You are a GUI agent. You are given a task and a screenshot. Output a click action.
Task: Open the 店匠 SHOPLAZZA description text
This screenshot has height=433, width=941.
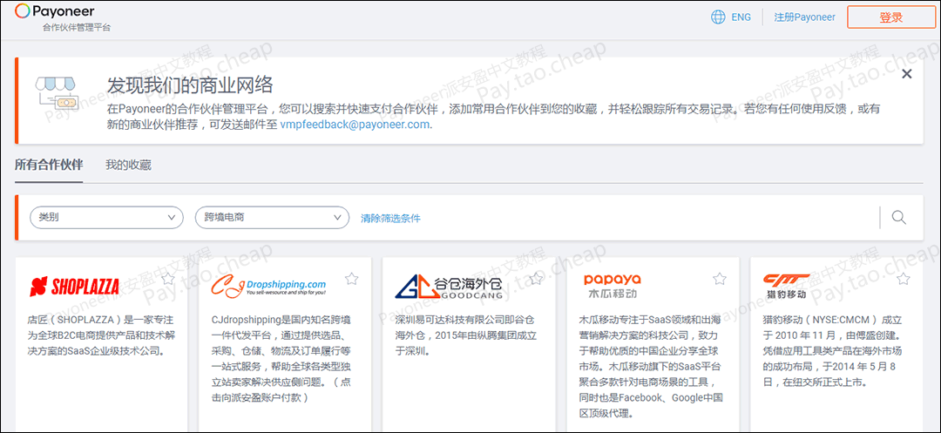pos(101,335)
